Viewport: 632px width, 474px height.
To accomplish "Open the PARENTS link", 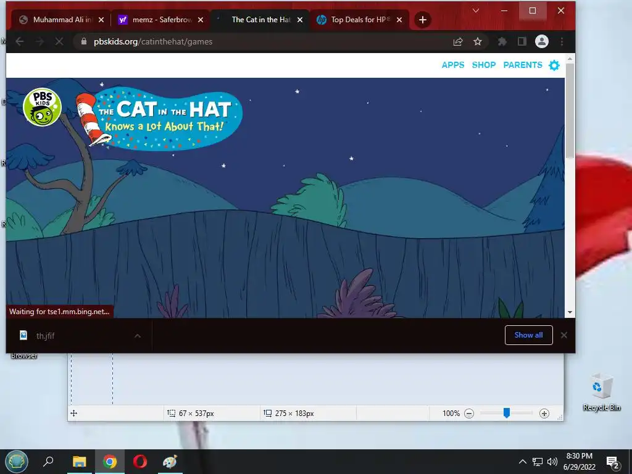I will (522, 65).
